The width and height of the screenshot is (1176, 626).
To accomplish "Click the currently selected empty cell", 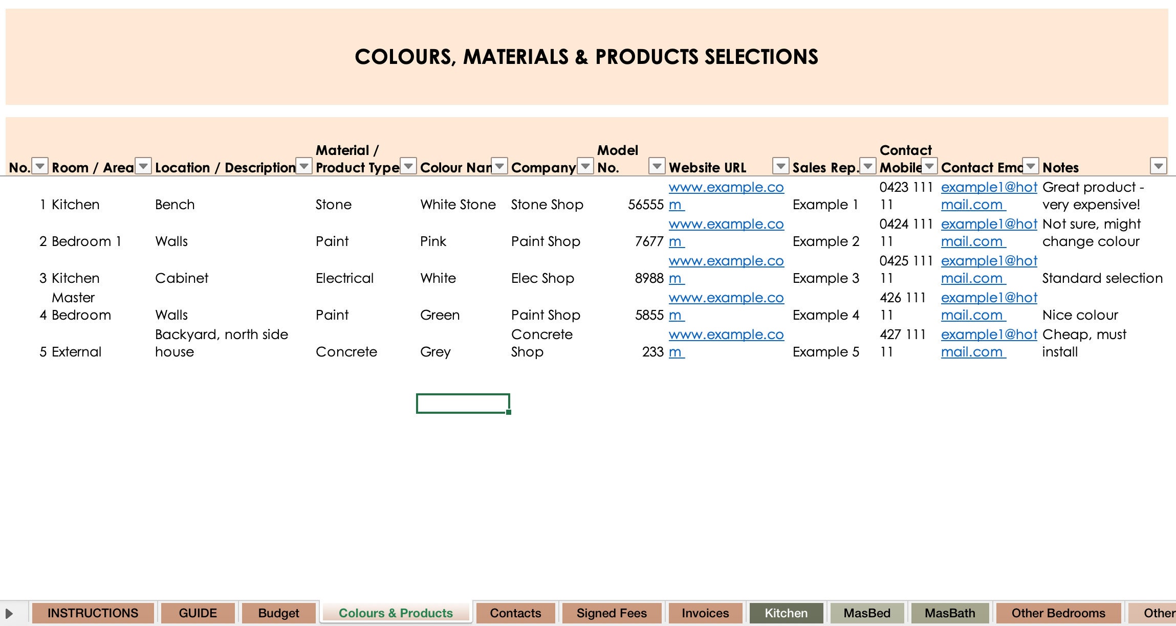I will (x=462, y=404).
